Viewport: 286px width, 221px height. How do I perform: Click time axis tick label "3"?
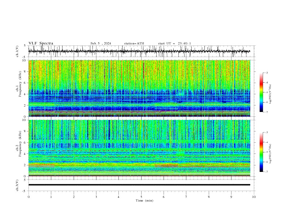point(96,197)
